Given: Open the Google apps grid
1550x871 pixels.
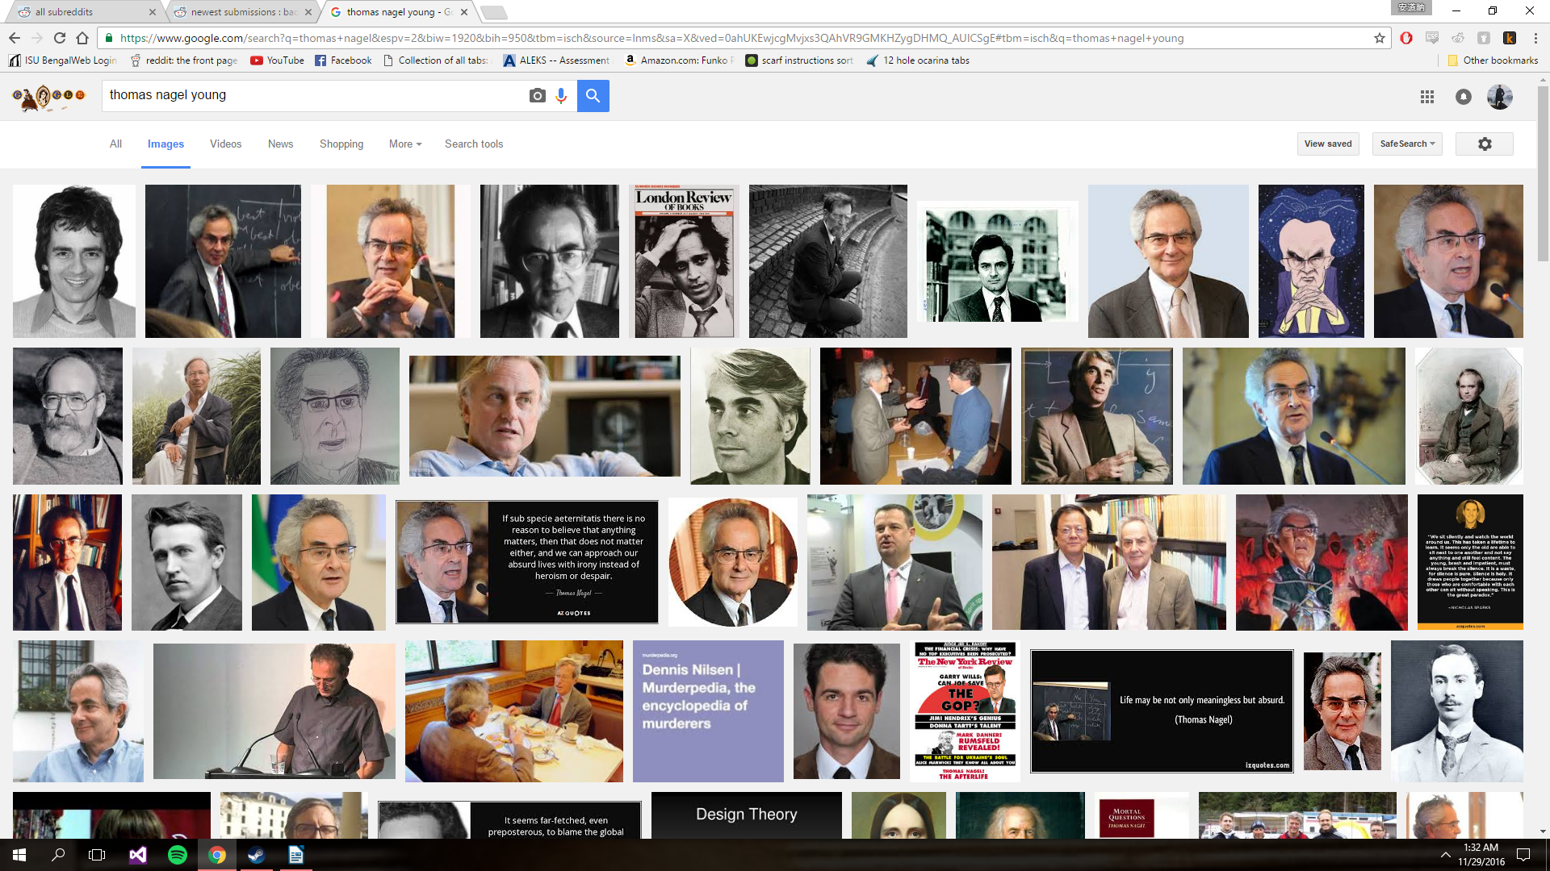Looking at the screenshot, I should [1426, 97].
